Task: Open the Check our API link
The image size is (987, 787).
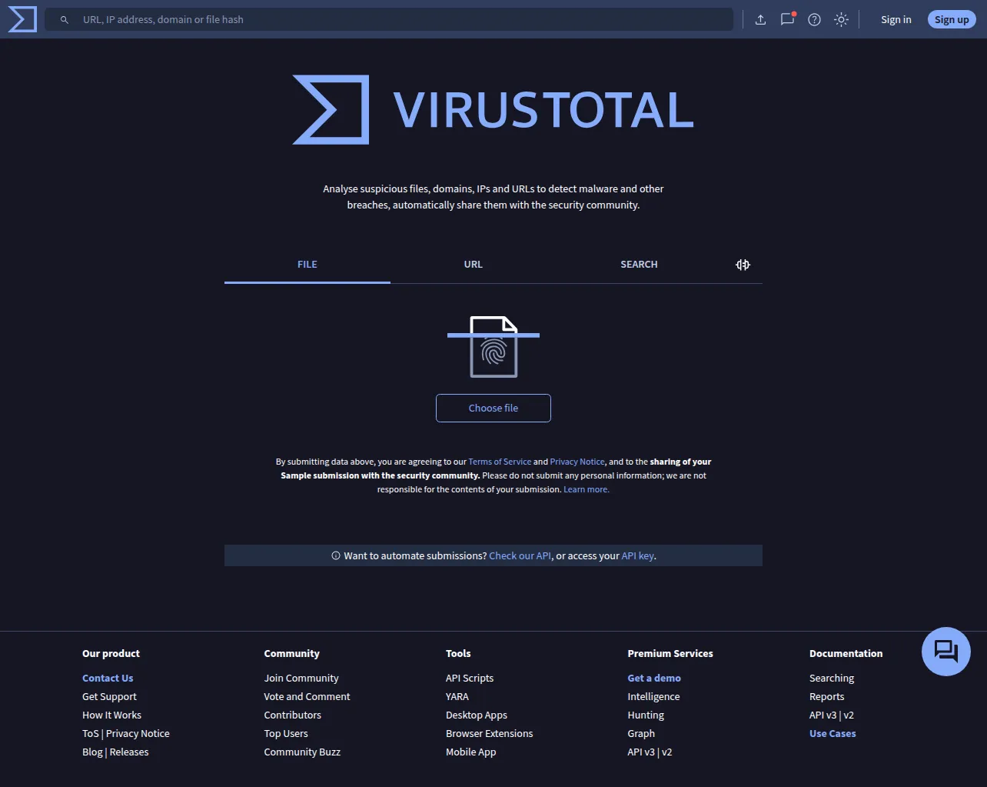Action: (x=520, y=555)
